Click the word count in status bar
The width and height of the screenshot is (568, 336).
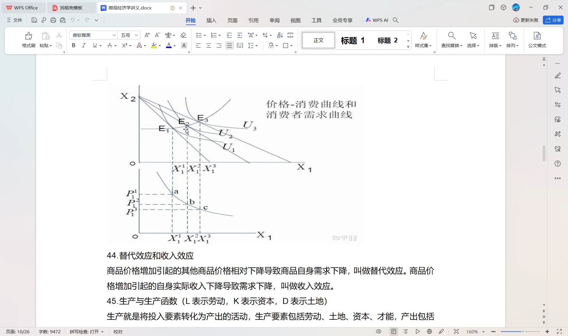pyautogui.click(x=50, y=332)
